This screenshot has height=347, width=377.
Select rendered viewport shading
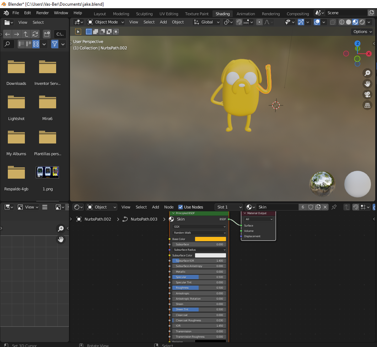[362, 22]
